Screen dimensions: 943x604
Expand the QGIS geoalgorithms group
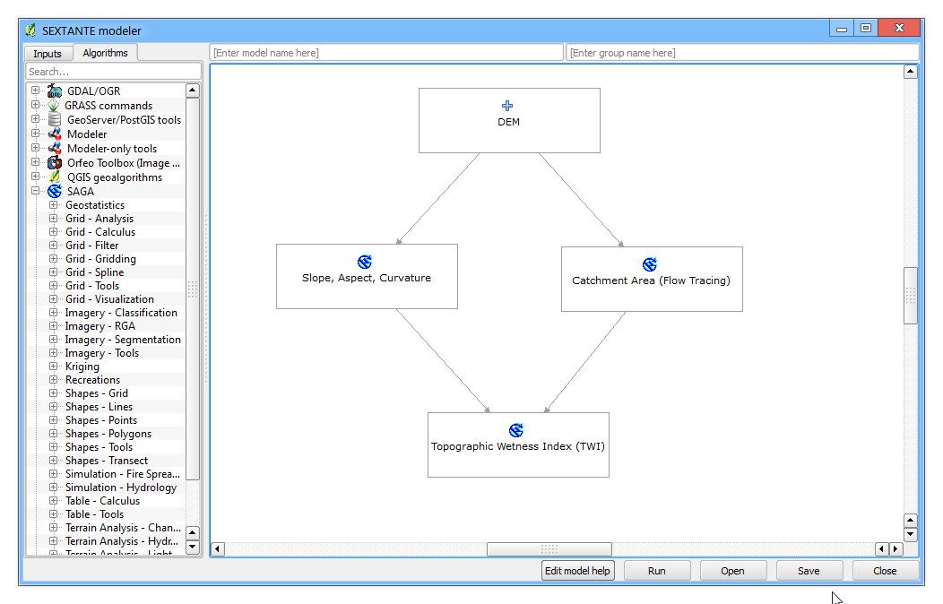click(36, 177)
